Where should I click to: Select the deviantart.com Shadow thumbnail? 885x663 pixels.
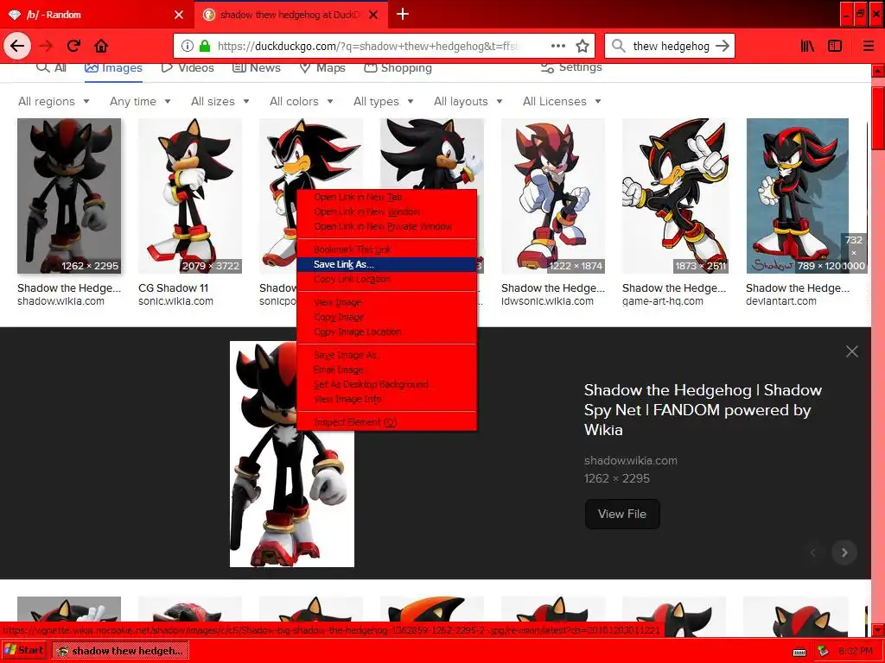click(797, 196)
